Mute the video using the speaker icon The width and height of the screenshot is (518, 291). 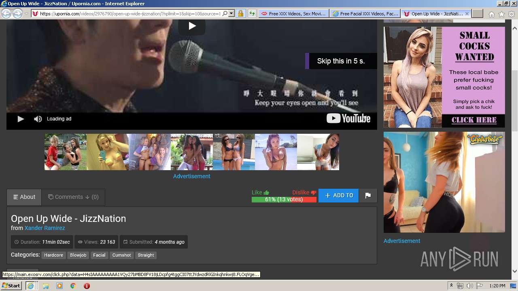pos(38,119)
